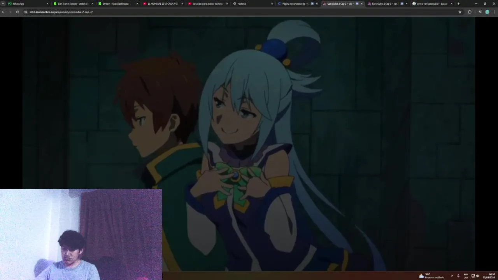
Task: Click the microphone icon in system tray
Action: click(458, 276)
